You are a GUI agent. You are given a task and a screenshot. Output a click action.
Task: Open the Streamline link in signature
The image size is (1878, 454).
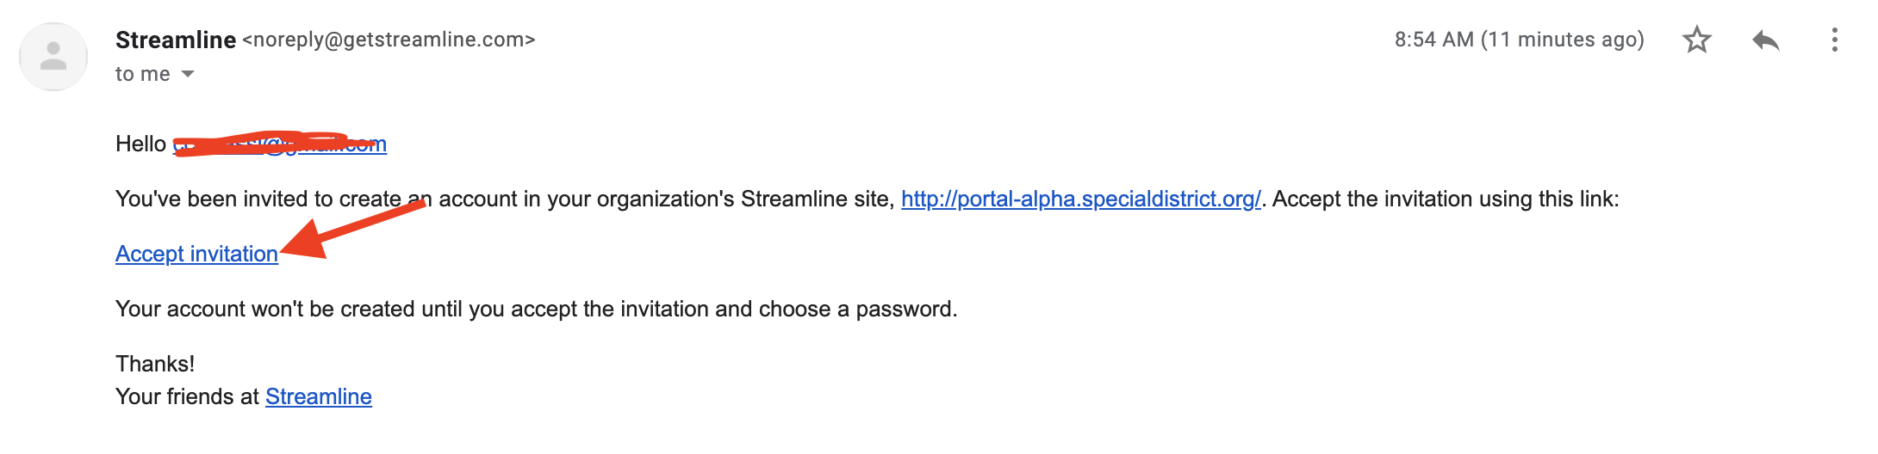pyautogui.click(x=319, y=396)
